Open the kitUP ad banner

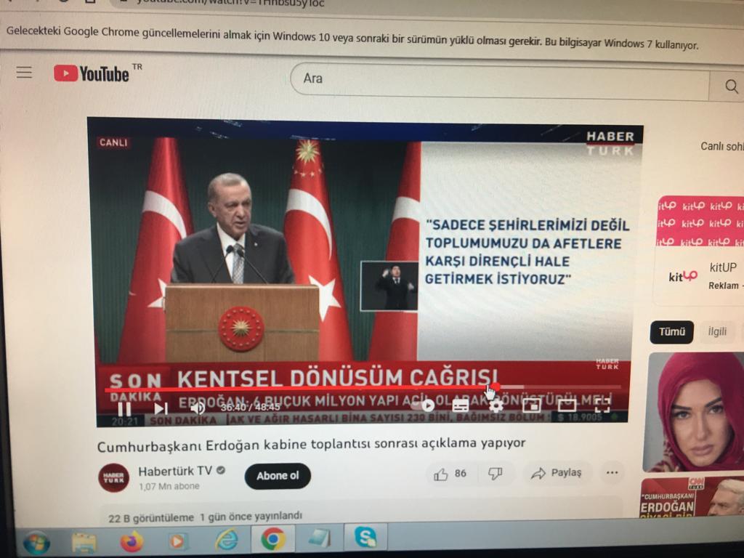700,221
